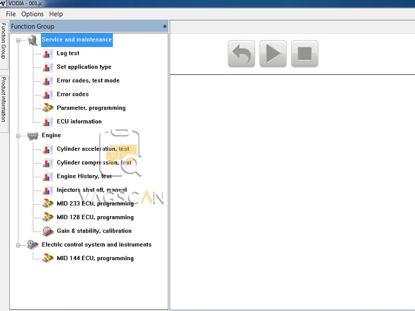The image size is (415, 311).
Task: Click the programming icon beside MID 144 ECU
Action: [48, 258]
